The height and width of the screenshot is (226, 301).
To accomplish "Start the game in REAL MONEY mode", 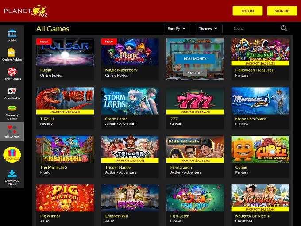I will [x=195, y=59].
